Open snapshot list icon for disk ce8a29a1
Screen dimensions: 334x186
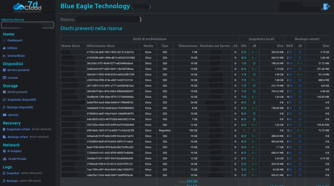245,175
